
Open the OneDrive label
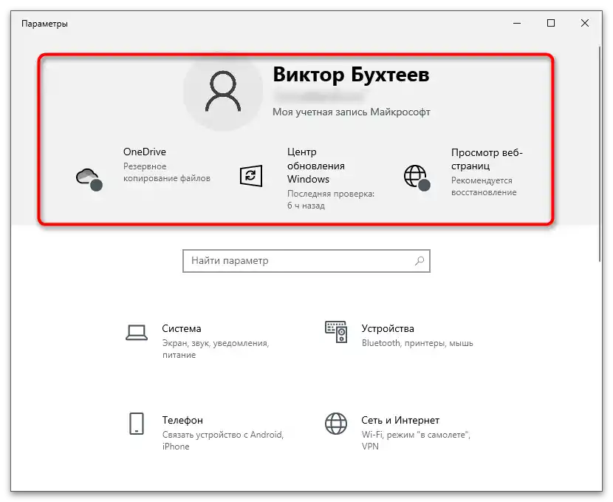[145, 152]
